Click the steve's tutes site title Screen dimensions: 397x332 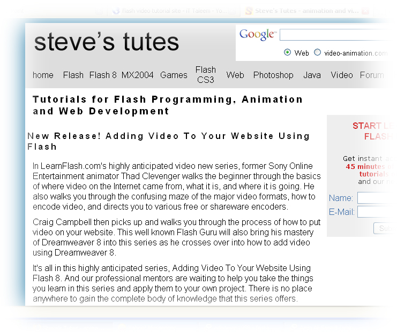tap(107, 42)
